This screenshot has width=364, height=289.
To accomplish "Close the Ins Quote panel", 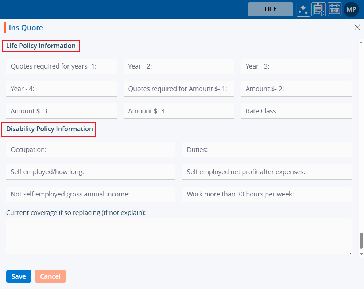I will pyautogui.click(x=357, y=27).
